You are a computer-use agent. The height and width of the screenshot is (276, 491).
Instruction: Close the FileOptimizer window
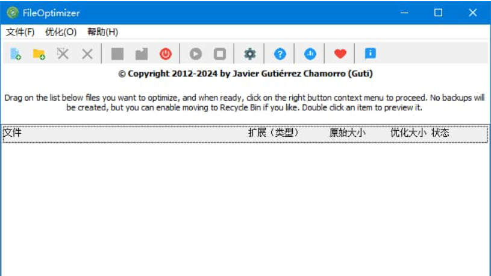pyautogui.click(x=472, y=13)
